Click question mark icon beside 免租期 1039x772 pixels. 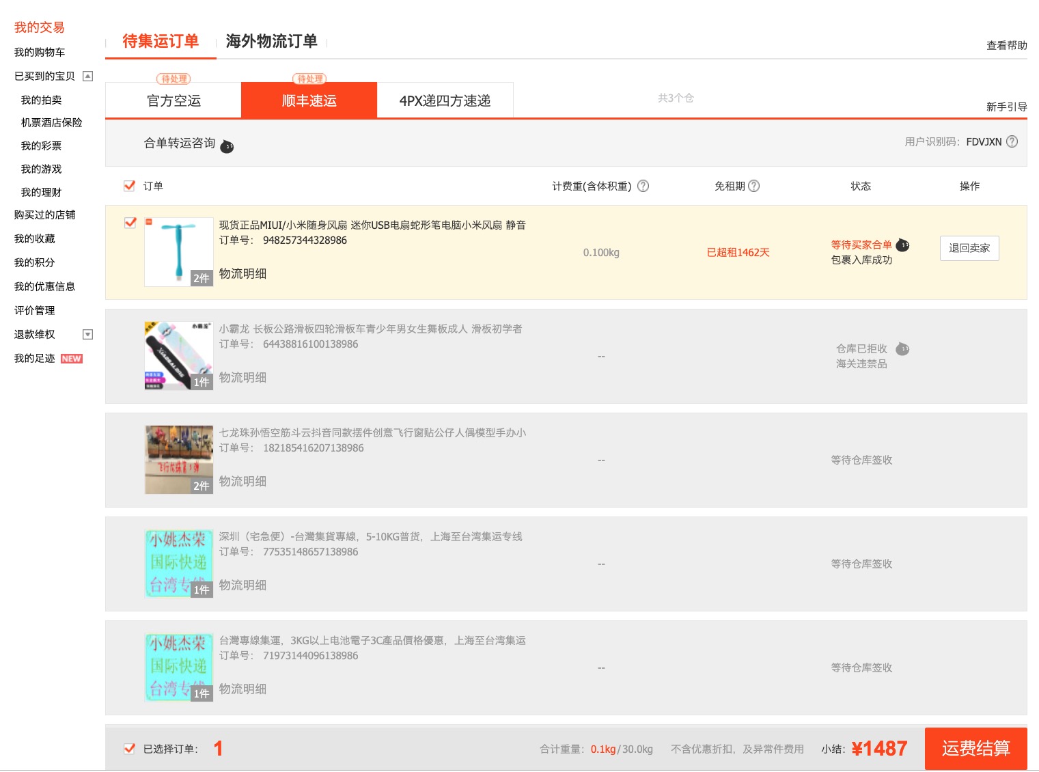click(x=754, y=186)
